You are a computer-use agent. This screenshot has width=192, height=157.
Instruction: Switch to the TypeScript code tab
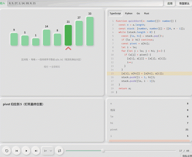coord(115,13)
